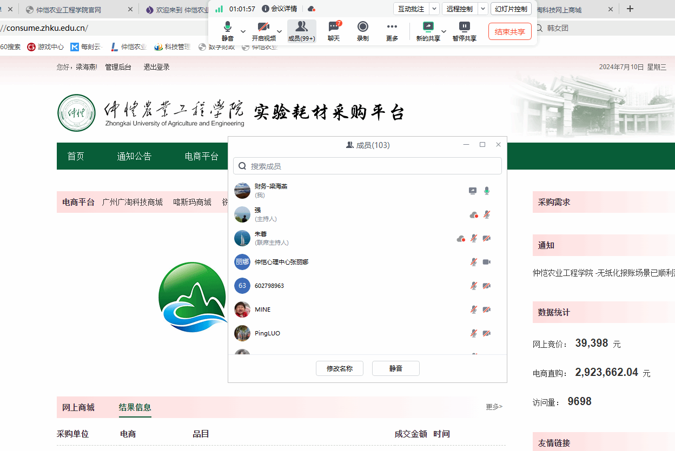Click the 修改名称 button

[x=339, y=368]
